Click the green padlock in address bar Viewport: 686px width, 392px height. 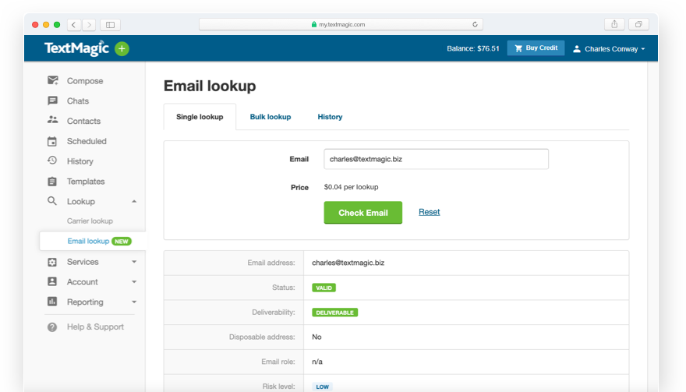[313, 24]
